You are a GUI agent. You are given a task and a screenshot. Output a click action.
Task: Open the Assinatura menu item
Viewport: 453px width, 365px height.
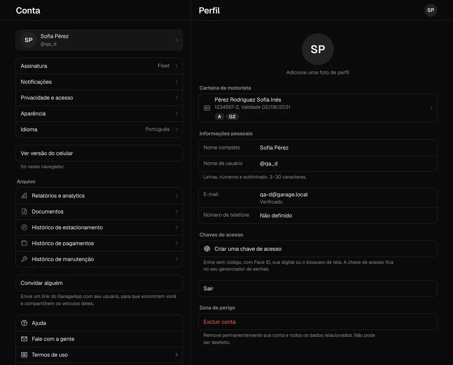(99, 66)
